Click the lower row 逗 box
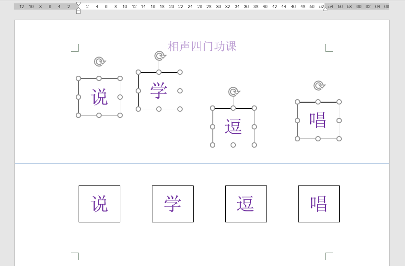 (x=246, y=204)
